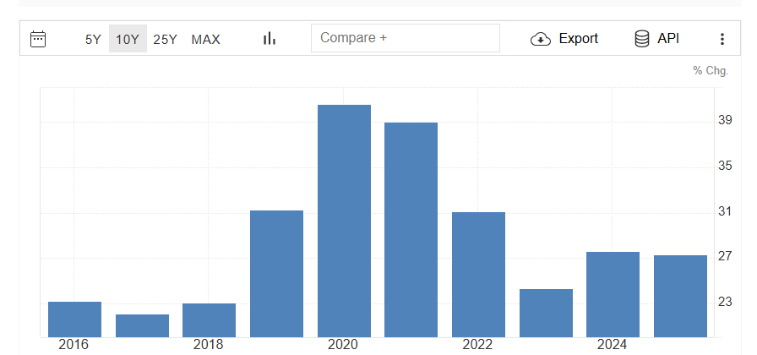The height and width of the screenshot is (355, 757).
Task: Click the 2017 bar in chart
Action: pos(143,325)
